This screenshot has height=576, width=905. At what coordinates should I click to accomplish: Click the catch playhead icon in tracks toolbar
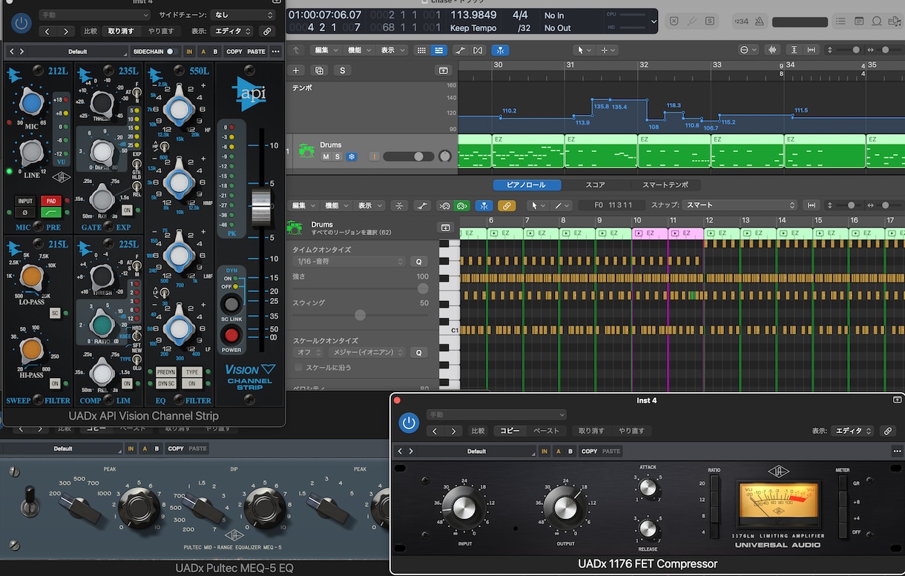[x=501, y=50]
